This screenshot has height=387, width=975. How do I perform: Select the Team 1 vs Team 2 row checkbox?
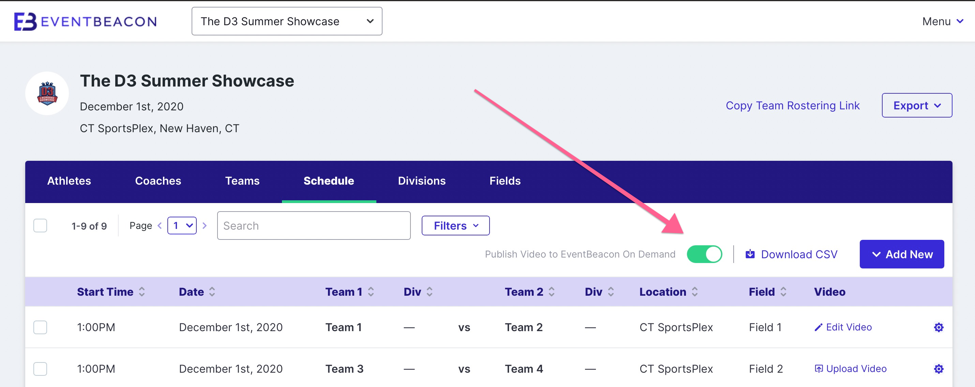pyautogui.click(x=40, y=327)
